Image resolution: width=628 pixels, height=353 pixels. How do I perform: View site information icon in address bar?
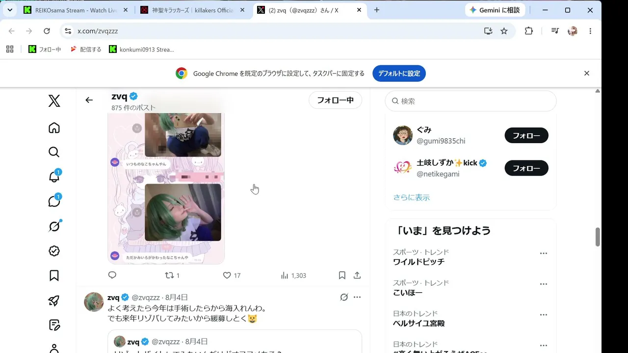coord(68,31)
